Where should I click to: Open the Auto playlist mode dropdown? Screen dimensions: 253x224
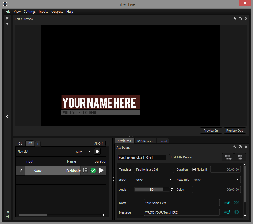tap(83, 152)
